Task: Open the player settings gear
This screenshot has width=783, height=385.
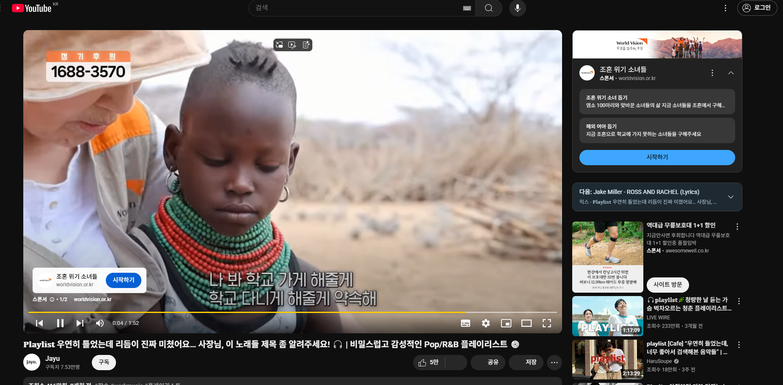Action: [x=485, y=323]
